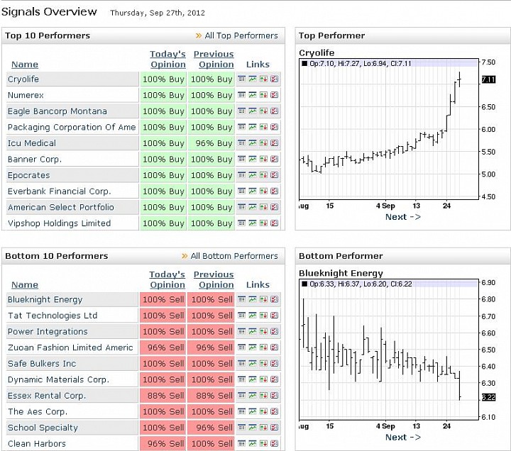Viewport: 511px width, 451px height.
Task: Open the quote table icon for Packaging Corporation
Action: tap(241, 127)
